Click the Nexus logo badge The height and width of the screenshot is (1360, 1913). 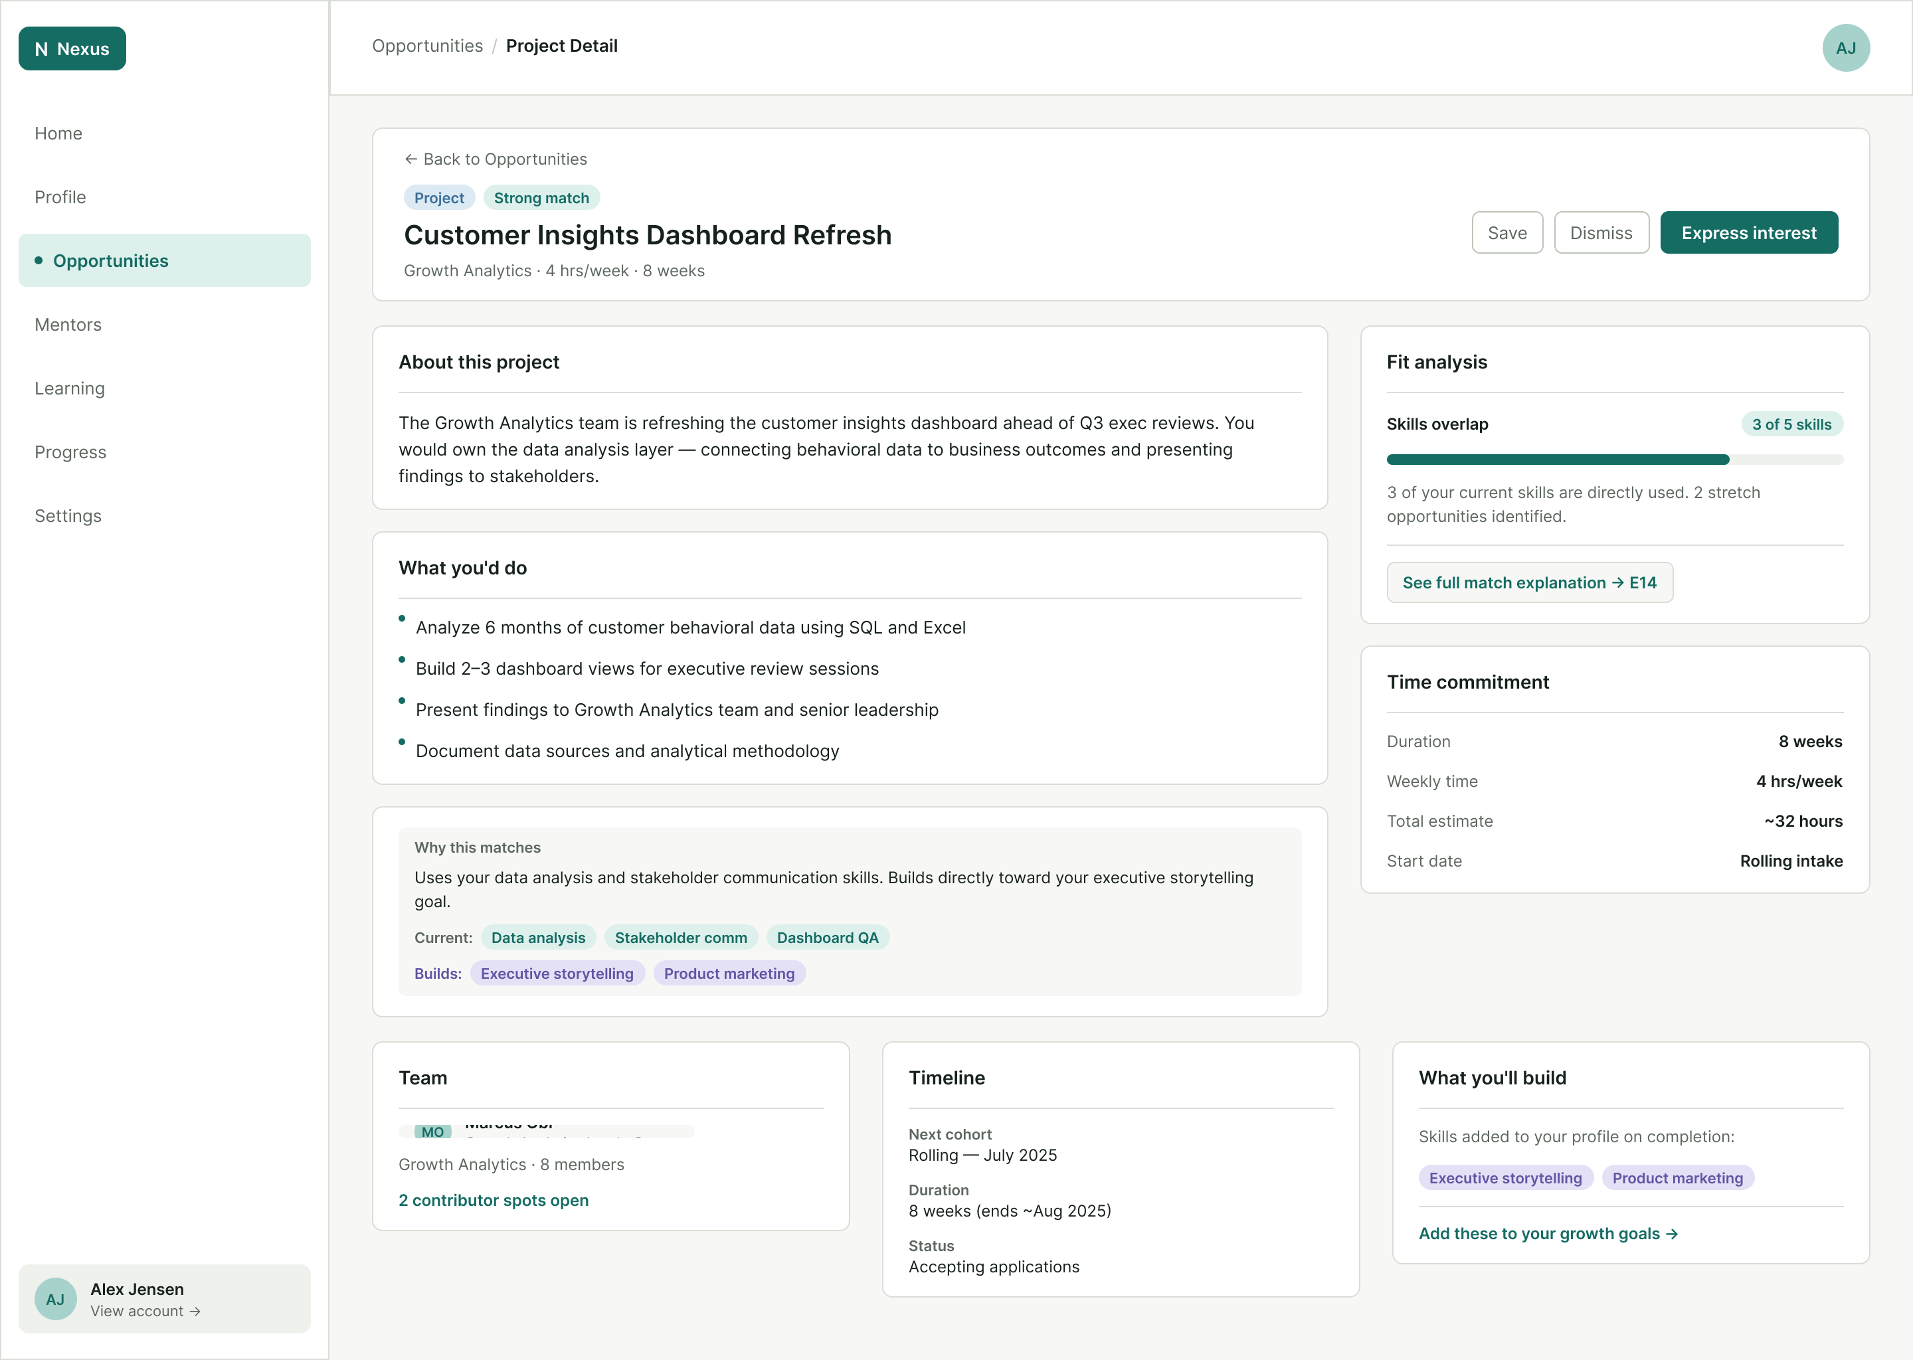[x=72, y=48]
